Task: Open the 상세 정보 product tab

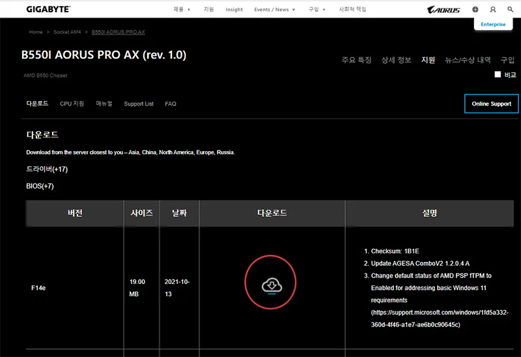Action: tap(397, 60)
